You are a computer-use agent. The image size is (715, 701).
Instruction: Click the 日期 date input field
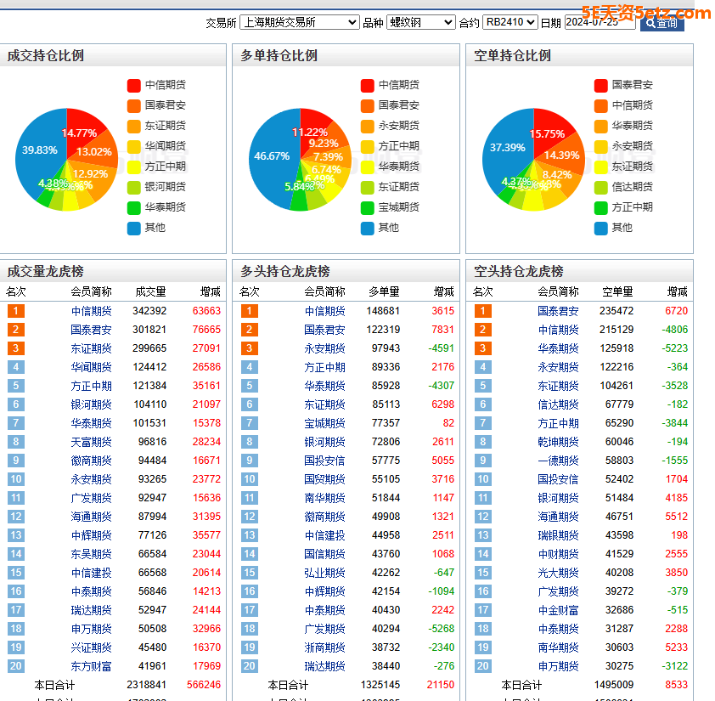[x=599, y=23]
